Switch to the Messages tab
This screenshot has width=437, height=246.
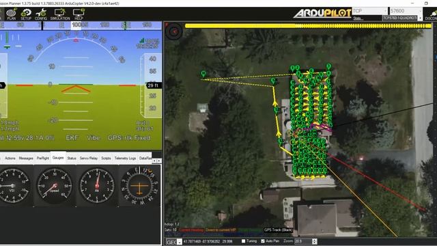[26, 158]
